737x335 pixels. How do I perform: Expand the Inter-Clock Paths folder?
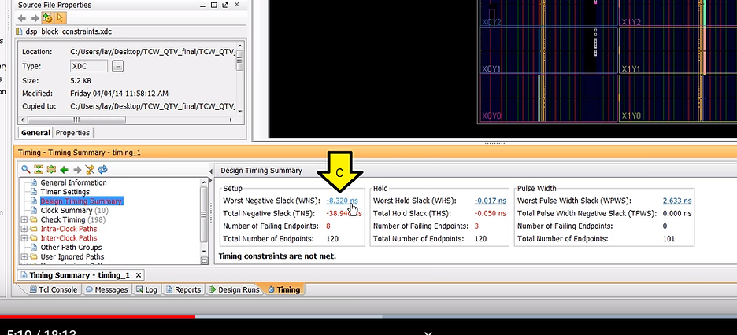point(24,238)
